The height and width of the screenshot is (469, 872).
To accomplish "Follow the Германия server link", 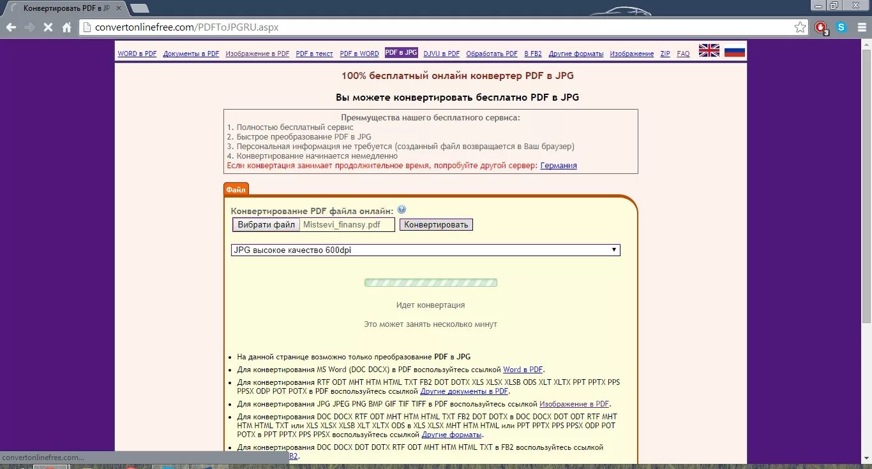I will click(x=559, y=166).
